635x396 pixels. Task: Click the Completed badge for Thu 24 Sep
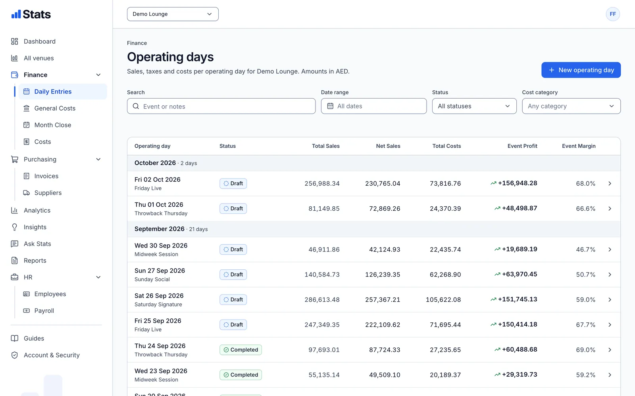(241, 350)
